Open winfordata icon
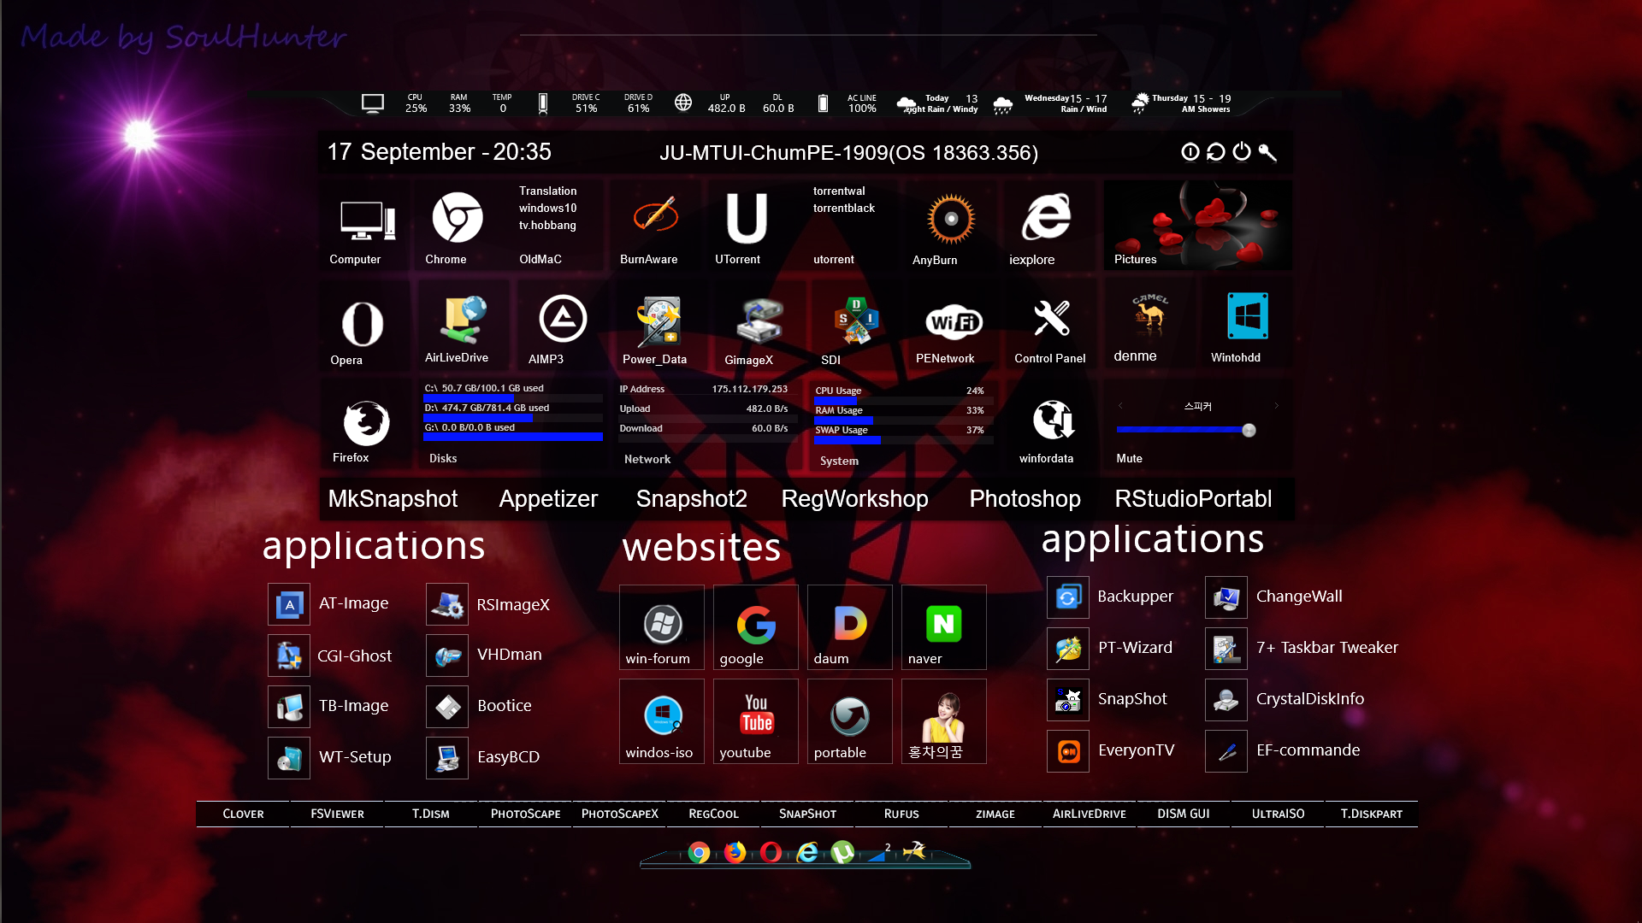Screen dimensions: 1642x923 1053,420
